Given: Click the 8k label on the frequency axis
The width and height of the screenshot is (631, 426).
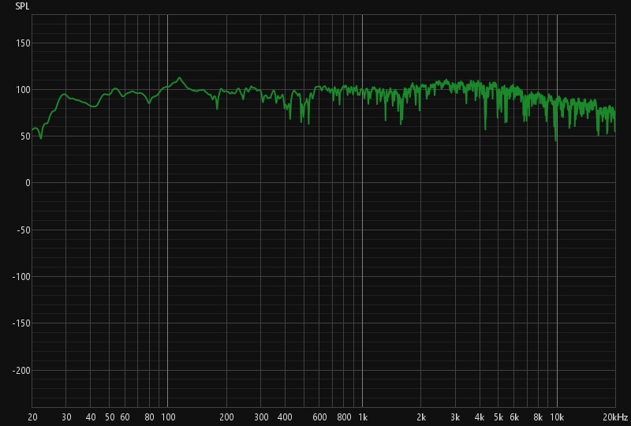Looking at the screenshot, I should coord(538,417).
